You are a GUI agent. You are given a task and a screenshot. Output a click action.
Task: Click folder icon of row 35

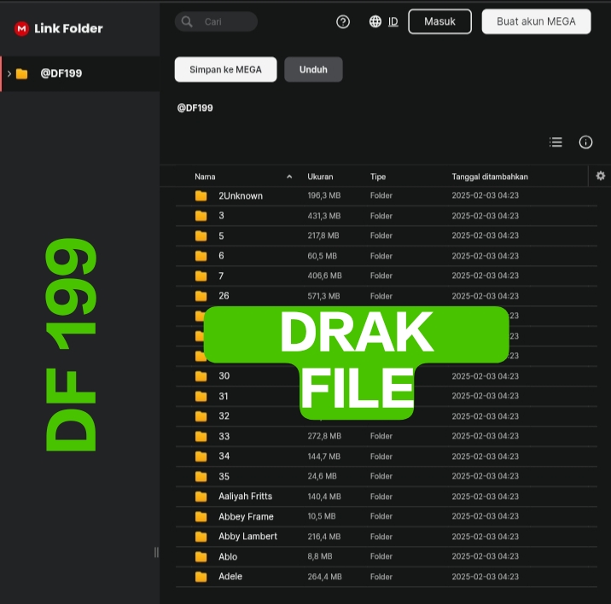[201, 476]
